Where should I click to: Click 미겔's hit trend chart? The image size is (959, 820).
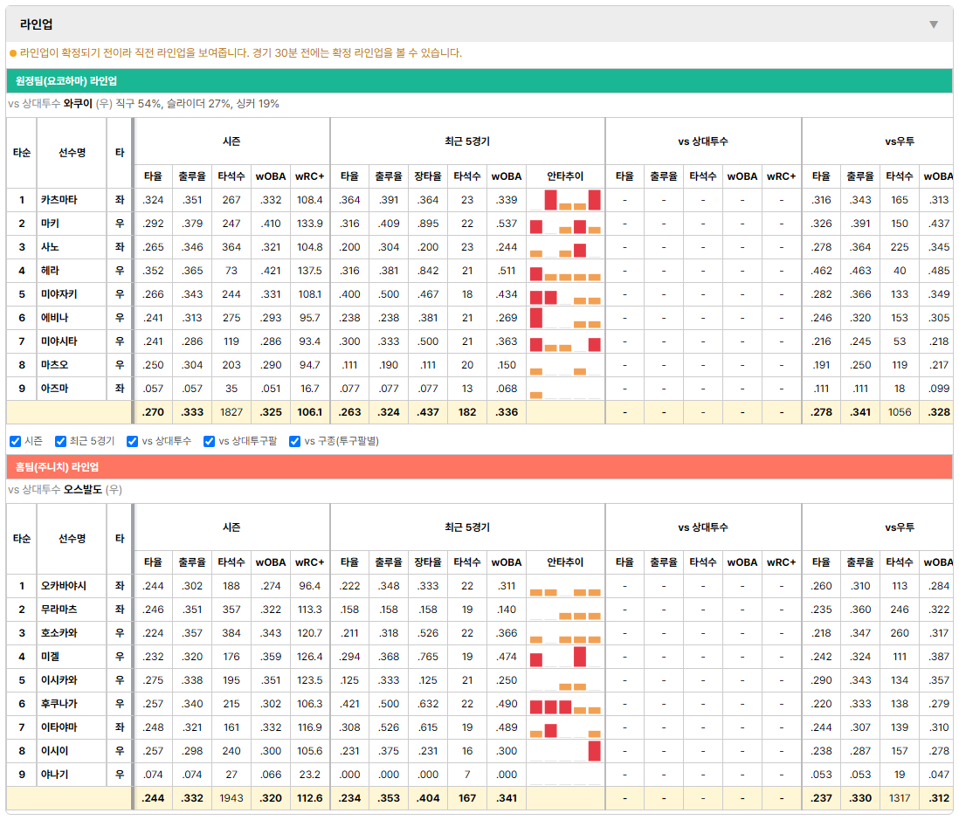click(565, 657)
